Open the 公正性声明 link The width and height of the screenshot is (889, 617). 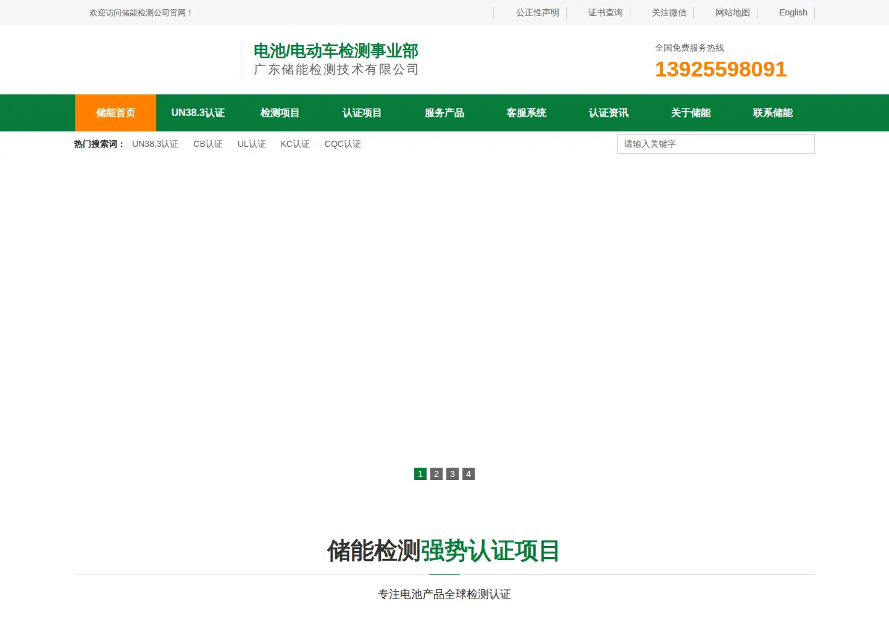(537, 12)
